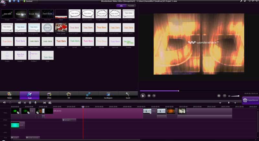The image size is (259, 141).
Task: Delete selected clip with trash icon
Action: (30, 103)
